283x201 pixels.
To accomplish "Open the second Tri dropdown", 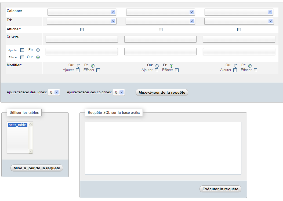I will [x=160, y=21].
